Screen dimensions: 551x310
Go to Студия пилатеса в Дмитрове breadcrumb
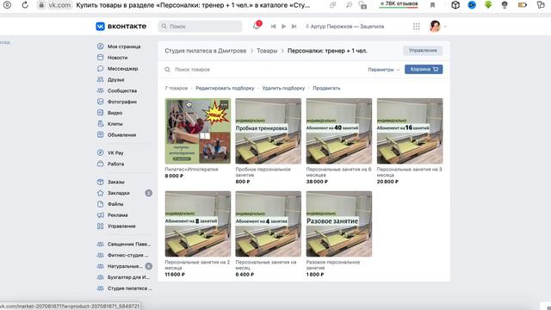tap(206, 51)
